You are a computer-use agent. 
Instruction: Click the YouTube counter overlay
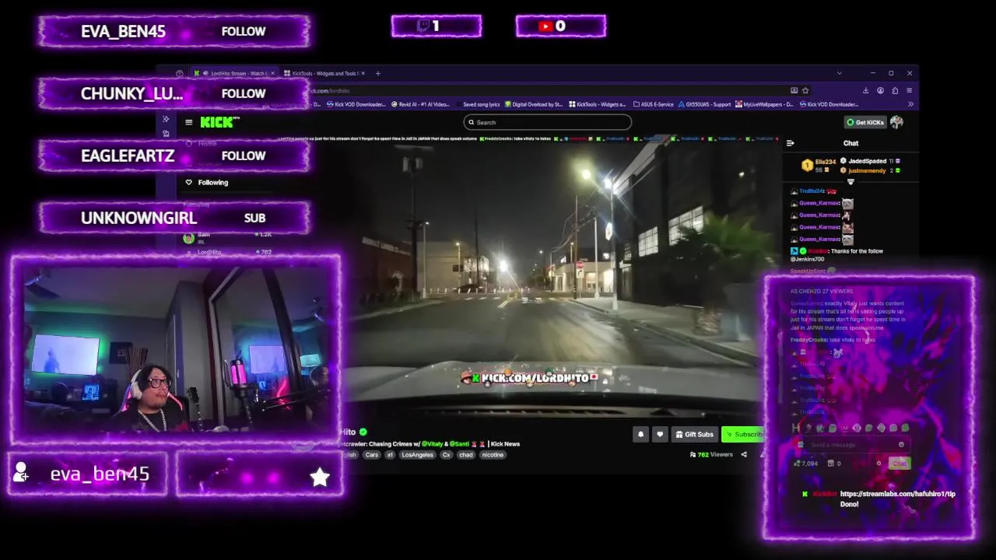560,26
